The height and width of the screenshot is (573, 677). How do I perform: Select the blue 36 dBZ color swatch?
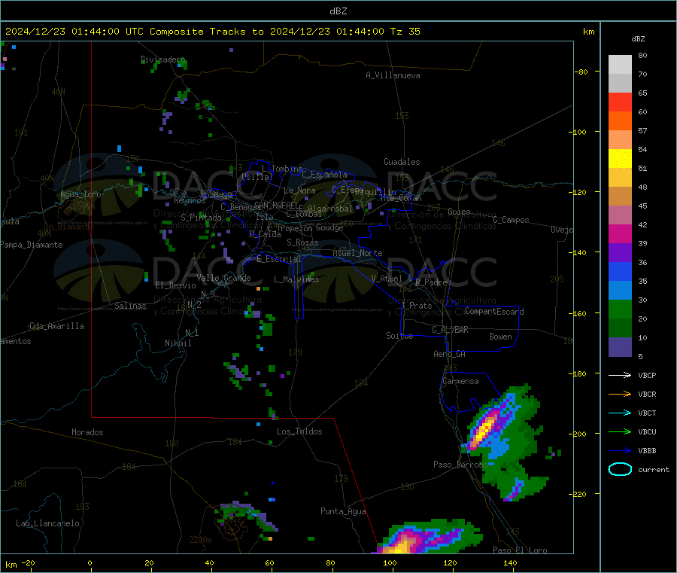pyautogui.click(x=620, y=271)
